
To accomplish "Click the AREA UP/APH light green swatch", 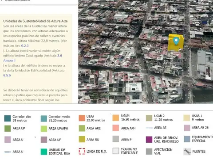I will pyautogui.click(x=44, y=129).
